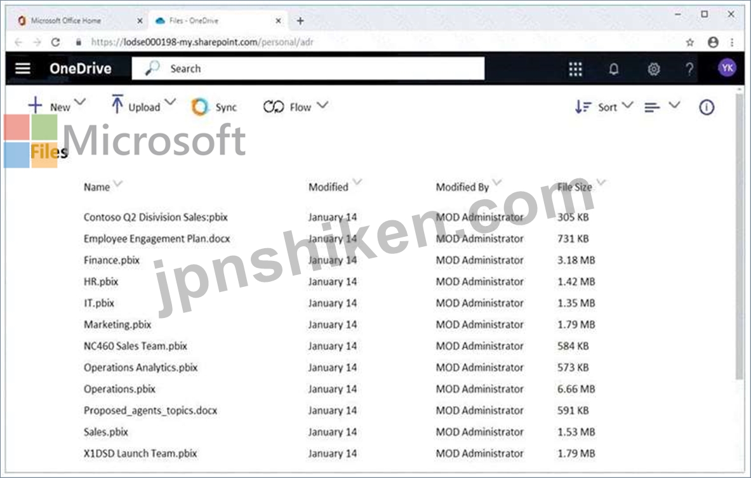Click the Sync icon
Viewport: 751px width, 478px height.
[x=200, y=107]
